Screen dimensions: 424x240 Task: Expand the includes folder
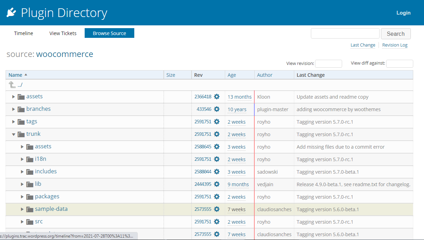22,172
